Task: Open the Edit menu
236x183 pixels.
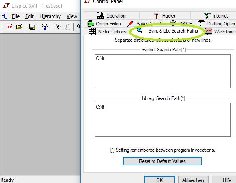Action: coord(30,16)
